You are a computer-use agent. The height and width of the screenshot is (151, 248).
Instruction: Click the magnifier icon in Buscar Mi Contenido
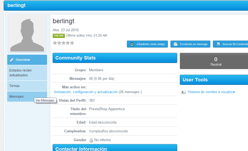click(x=218, y=44)
